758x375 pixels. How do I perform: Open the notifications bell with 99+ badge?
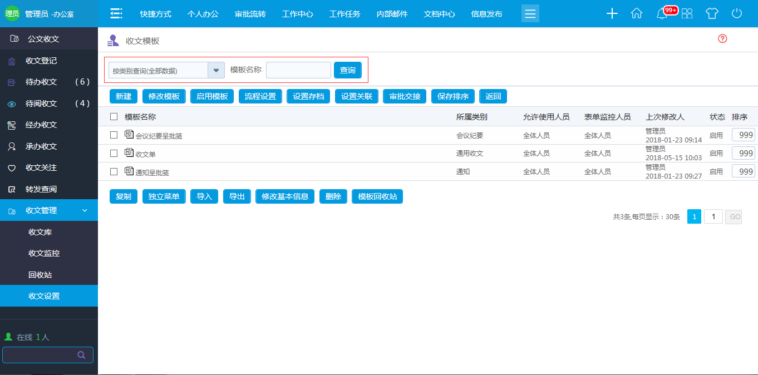(661, 15)
